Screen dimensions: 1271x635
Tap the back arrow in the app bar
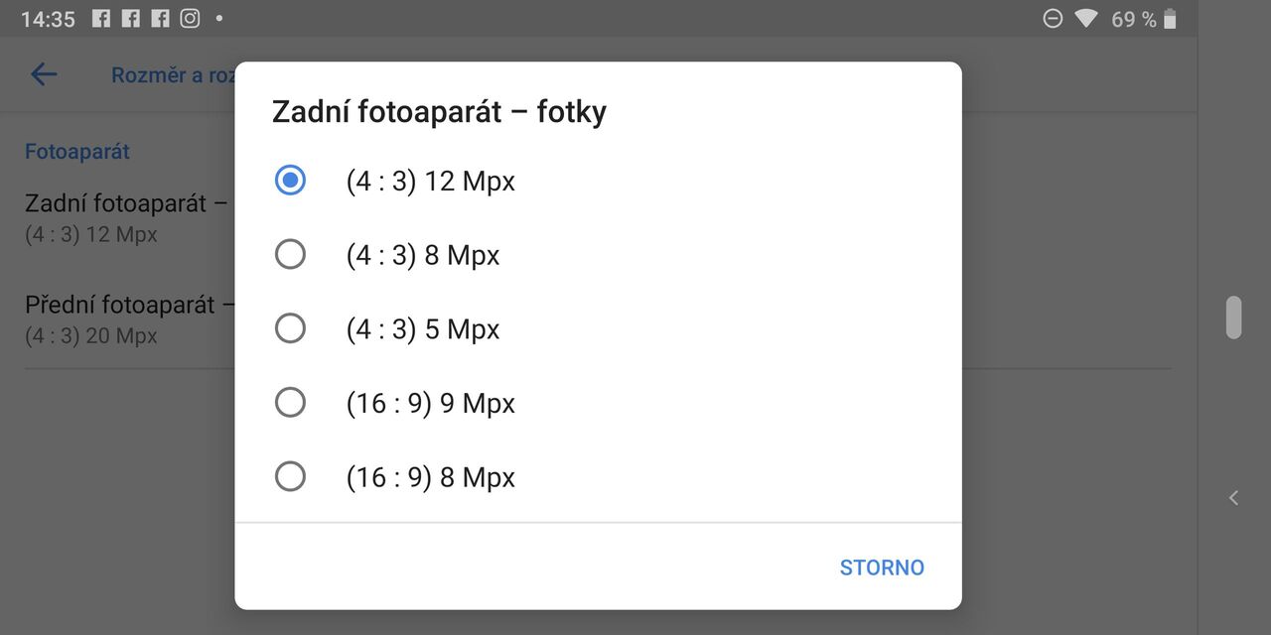coord(44,74)
